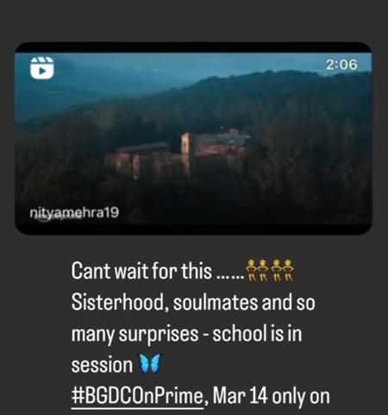
Task: Click the black bar at the top of the reel card
Action: coord(193,47)
